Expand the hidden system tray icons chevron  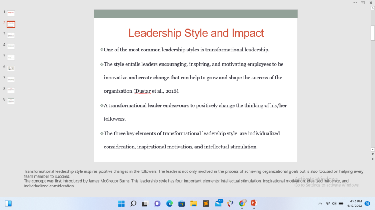tap(320, 203)
